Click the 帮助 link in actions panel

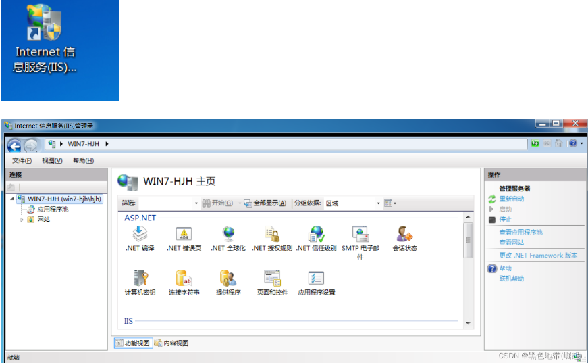[x=505, y=268]
